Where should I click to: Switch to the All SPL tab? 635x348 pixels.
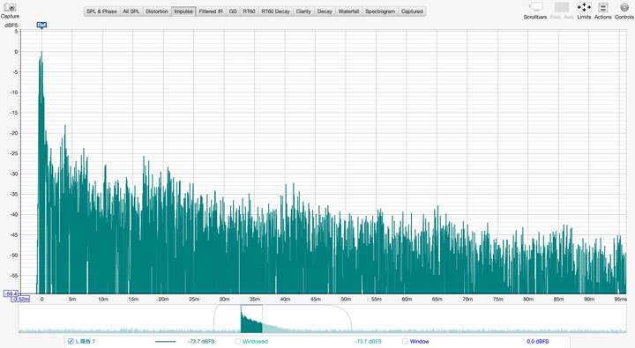131,11
